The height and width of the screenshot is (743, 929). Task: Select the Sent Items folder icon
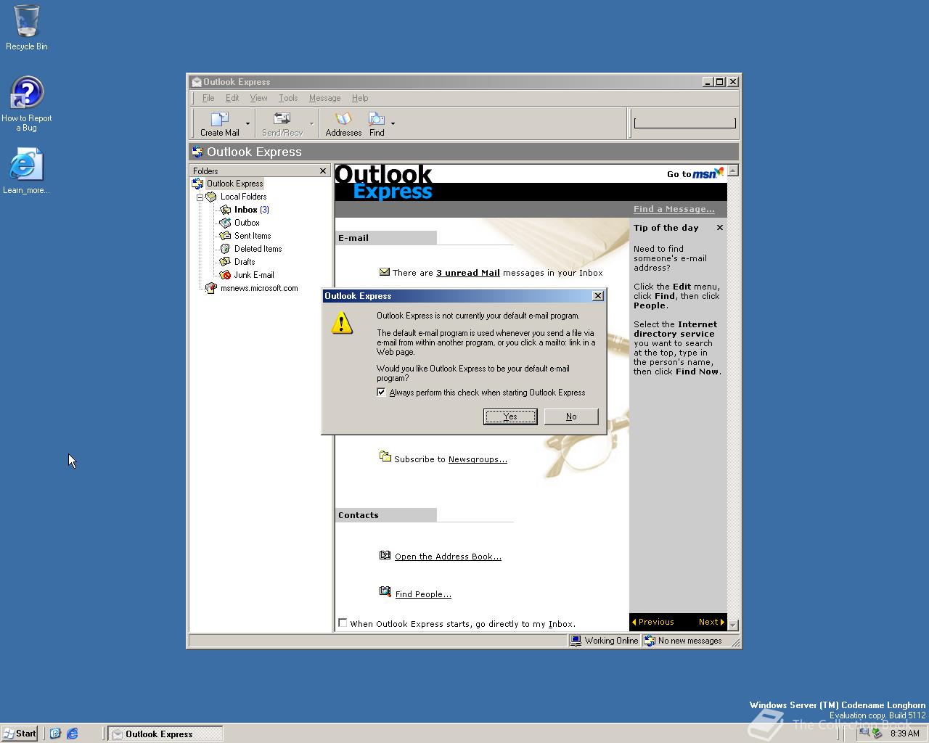[x=226, y=236]
